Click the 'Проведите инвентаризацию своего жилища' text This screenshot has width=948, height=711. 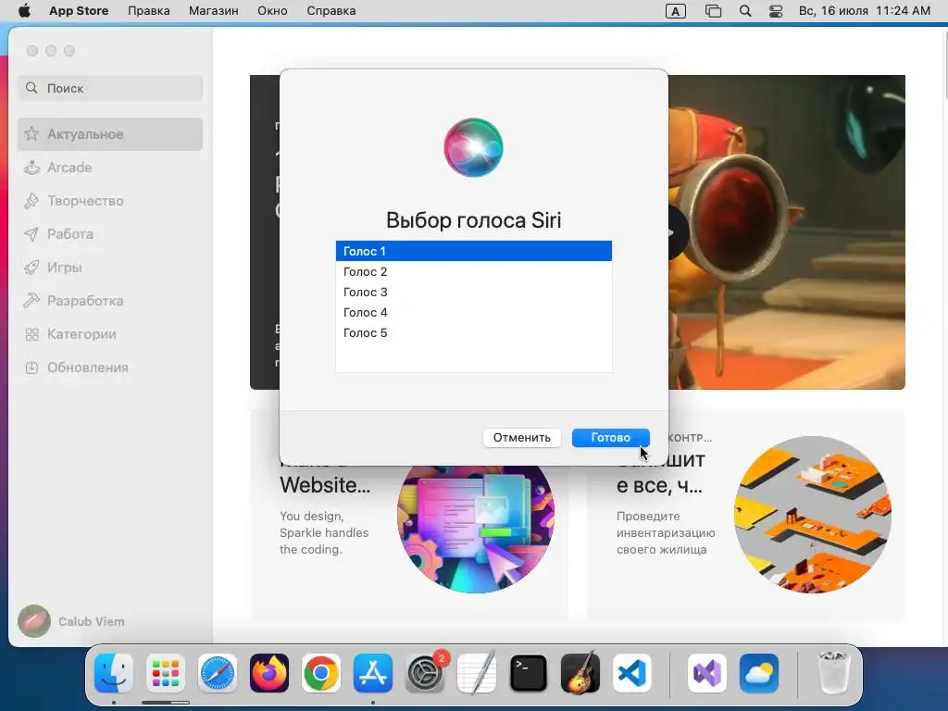pos(666,532)
